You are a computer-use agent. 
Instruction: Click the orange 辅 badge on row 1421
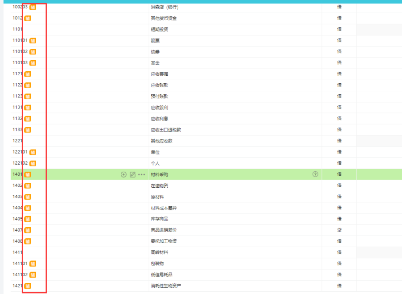[28, 286]
